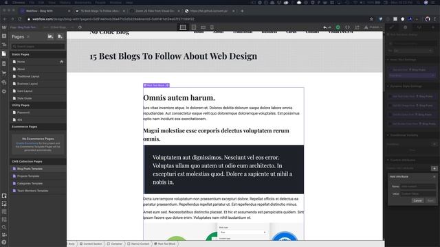Open the Categories Template page

[x=38, y=183]
